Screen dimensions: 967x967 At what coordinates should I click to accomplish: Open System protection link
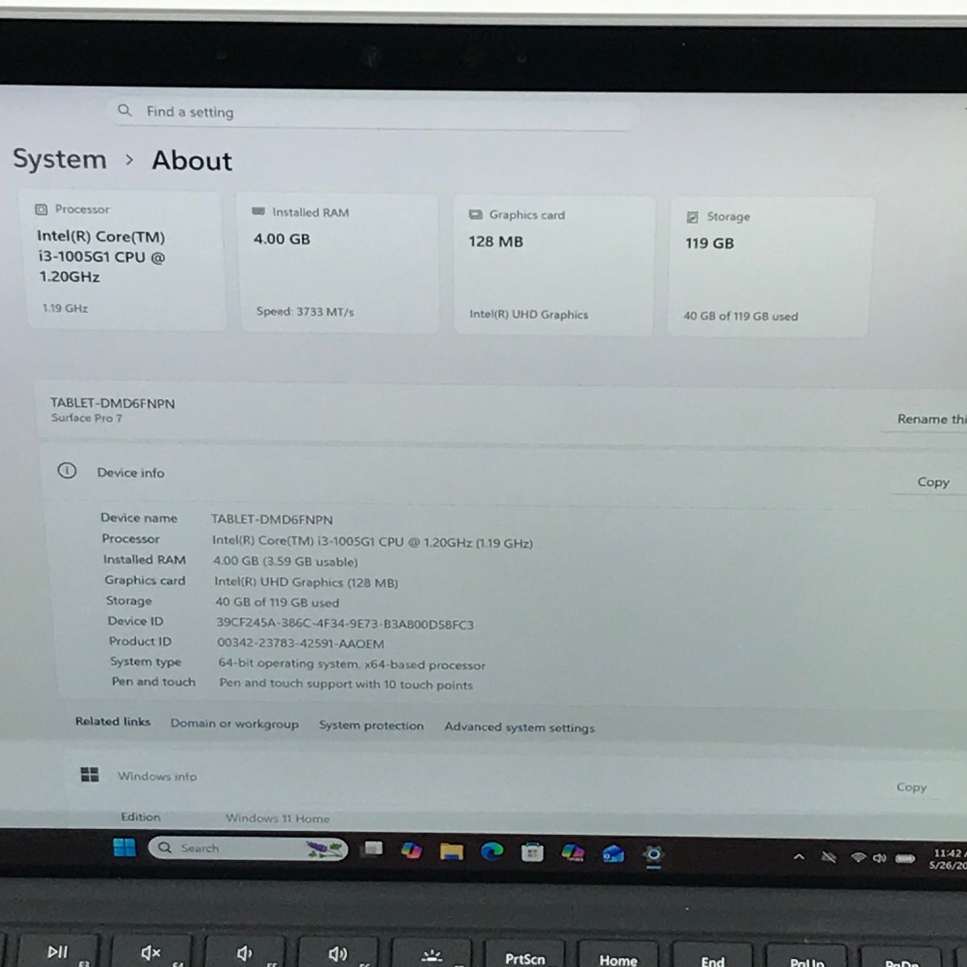click(x=371, y=725)
